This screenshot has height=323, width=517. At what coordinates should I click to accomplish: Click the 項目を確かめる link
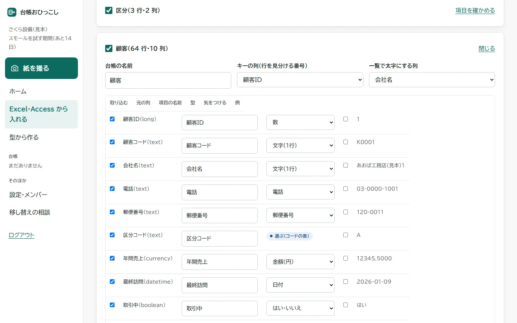(x=475, y=10)
